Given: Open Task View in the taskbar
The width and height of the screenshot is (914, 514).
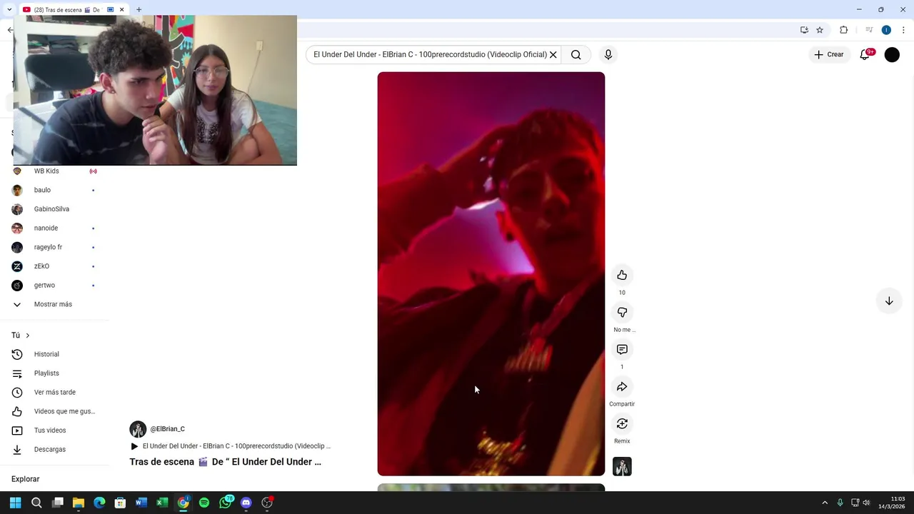Looking at the screenshot, I should (x=58, y=503).
